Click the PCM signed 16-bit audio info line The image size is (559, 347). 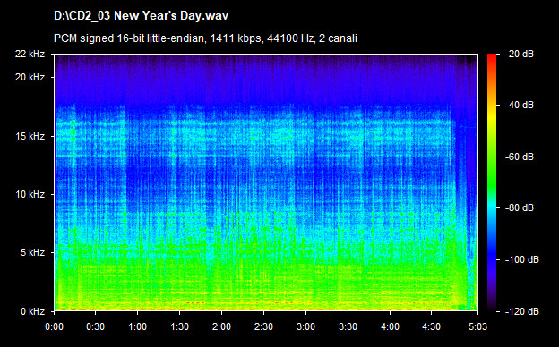(205, 38)
